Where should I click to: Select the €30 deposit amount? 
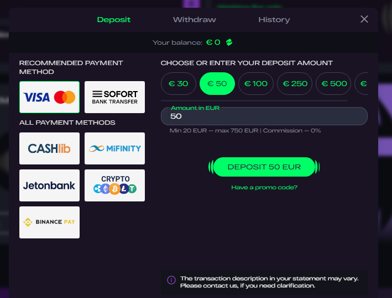[179, 84]
